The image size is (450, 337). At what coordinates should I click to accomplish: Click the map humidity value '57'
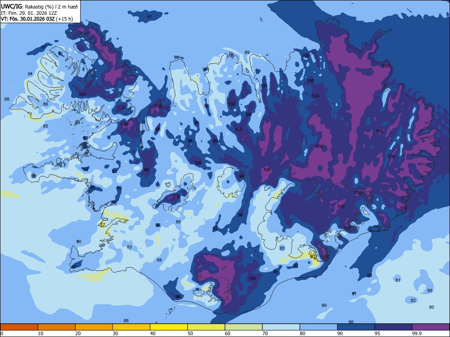pos(103,225)
